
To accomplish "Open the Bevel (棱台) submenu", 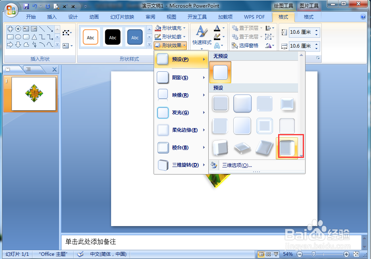I will 181,148.
